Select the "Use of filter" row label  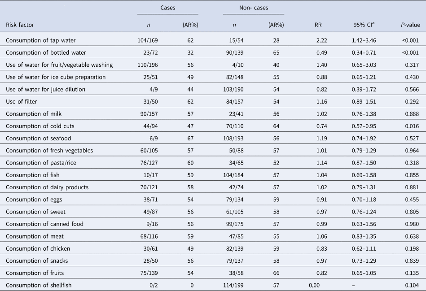(23, 101)
